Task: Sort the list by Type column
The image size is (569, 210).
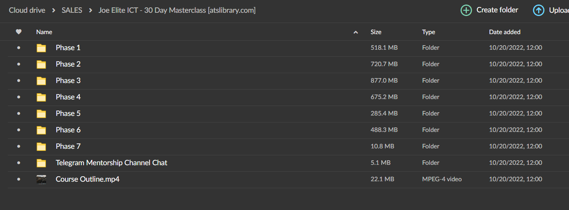Action: [x=428, y=32]
